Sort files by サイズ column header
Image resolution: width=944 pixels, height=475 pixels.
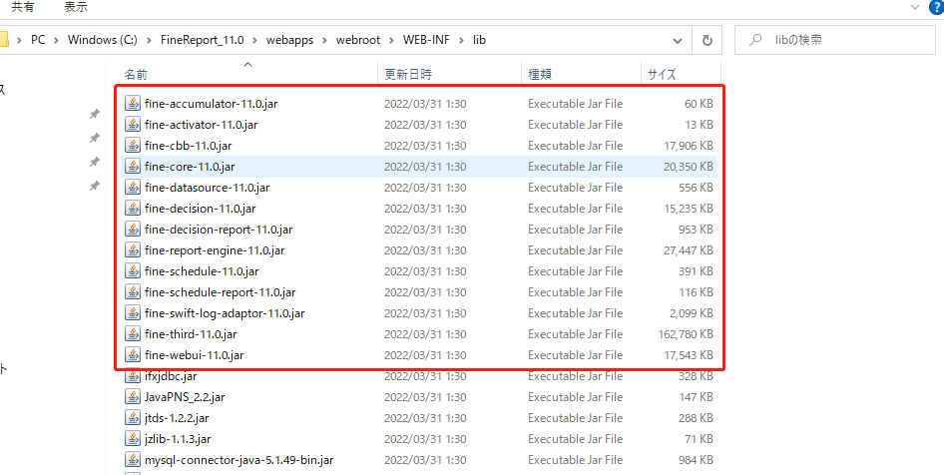681,75
